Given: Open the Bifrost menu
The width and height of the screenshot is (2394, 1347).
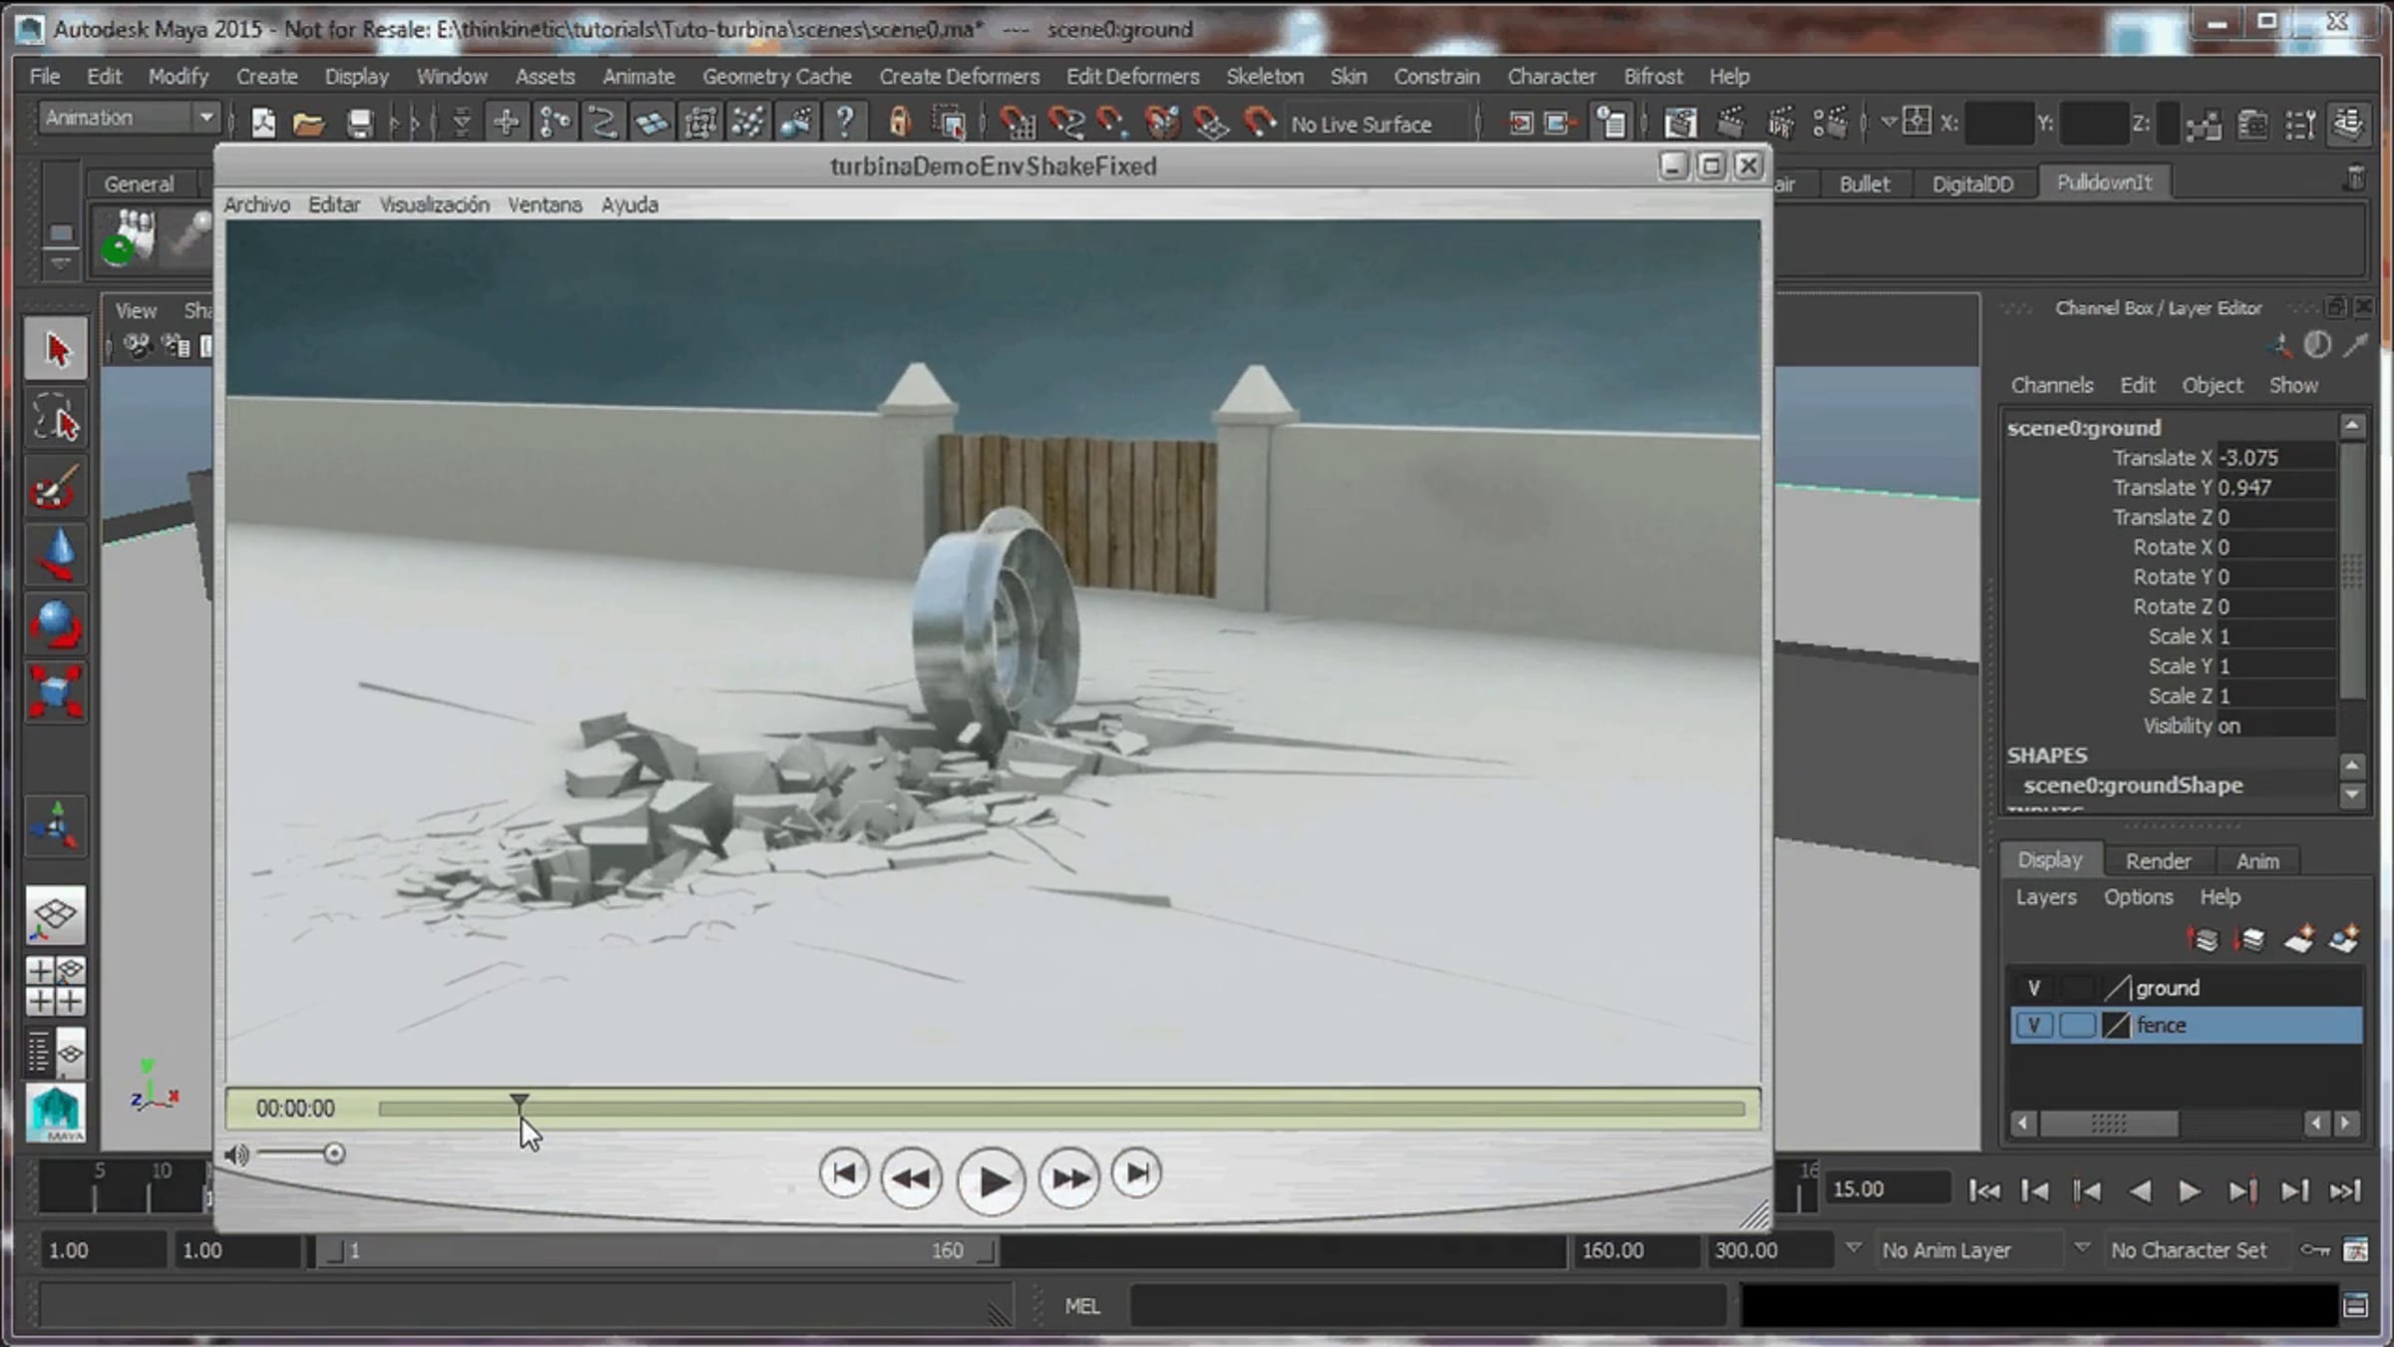Looking at the screenshot, I should [1653, 76].
